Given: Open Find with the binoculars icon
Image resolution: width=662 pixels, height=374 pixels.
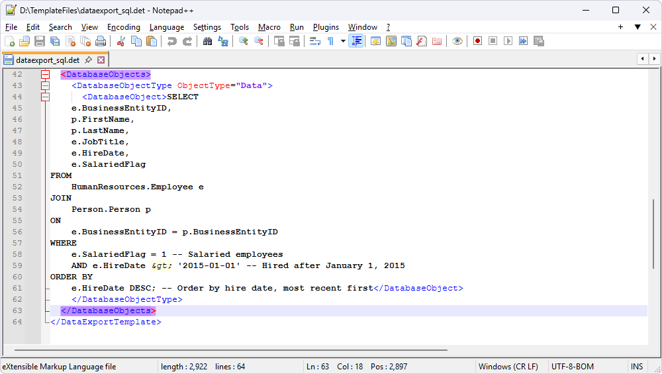Looking at the screenshot, I should coord(207,41).
